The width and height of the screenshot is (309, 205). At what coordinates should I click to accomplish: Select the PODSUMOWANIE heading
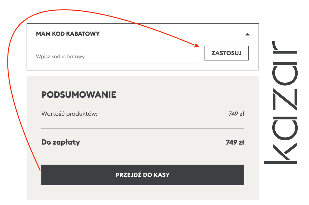pos(79,95)
